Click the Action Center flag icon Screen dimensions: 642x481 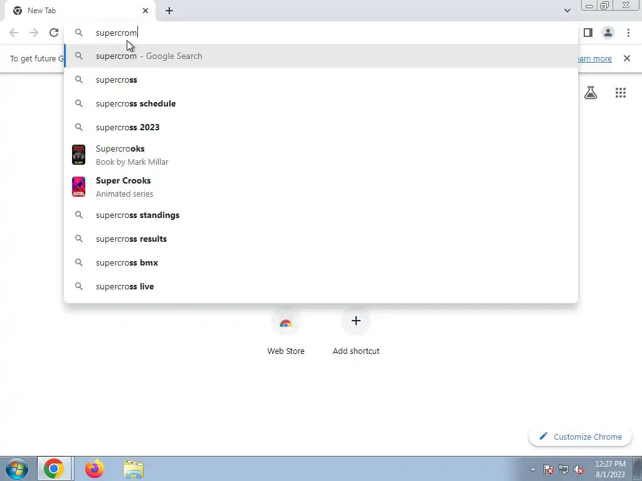[x=549, y=469]
